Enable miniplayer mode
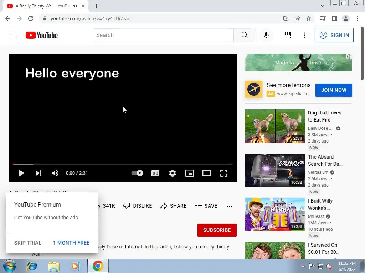Screen dimensions: 365x273 [x=190, y=173]
